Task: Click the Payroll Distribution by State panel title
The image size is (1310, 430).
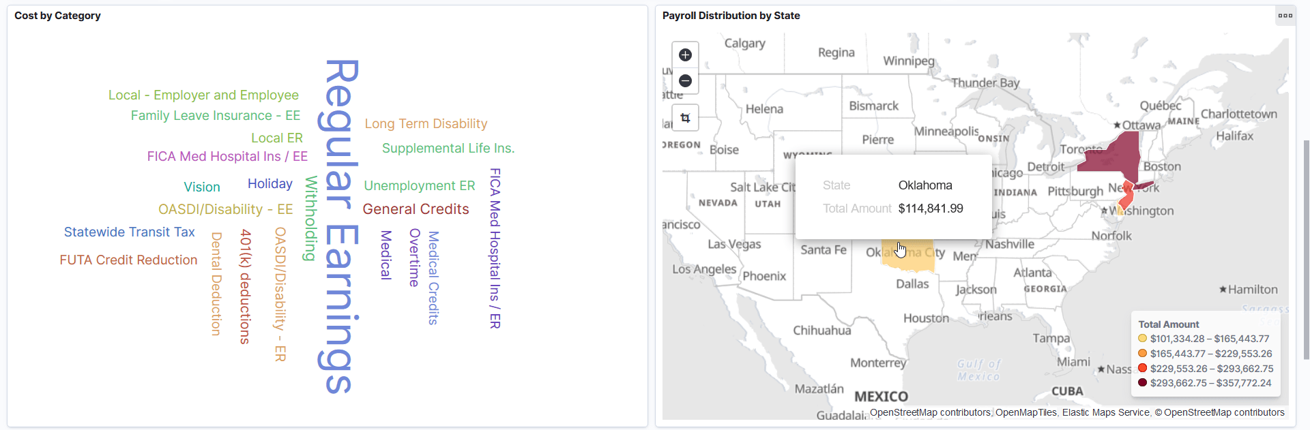Action: pos(731,15)
